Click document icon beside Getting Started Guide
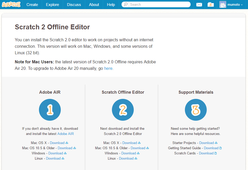The height and width of the screenshot is (170, 248). pos(221,148)
